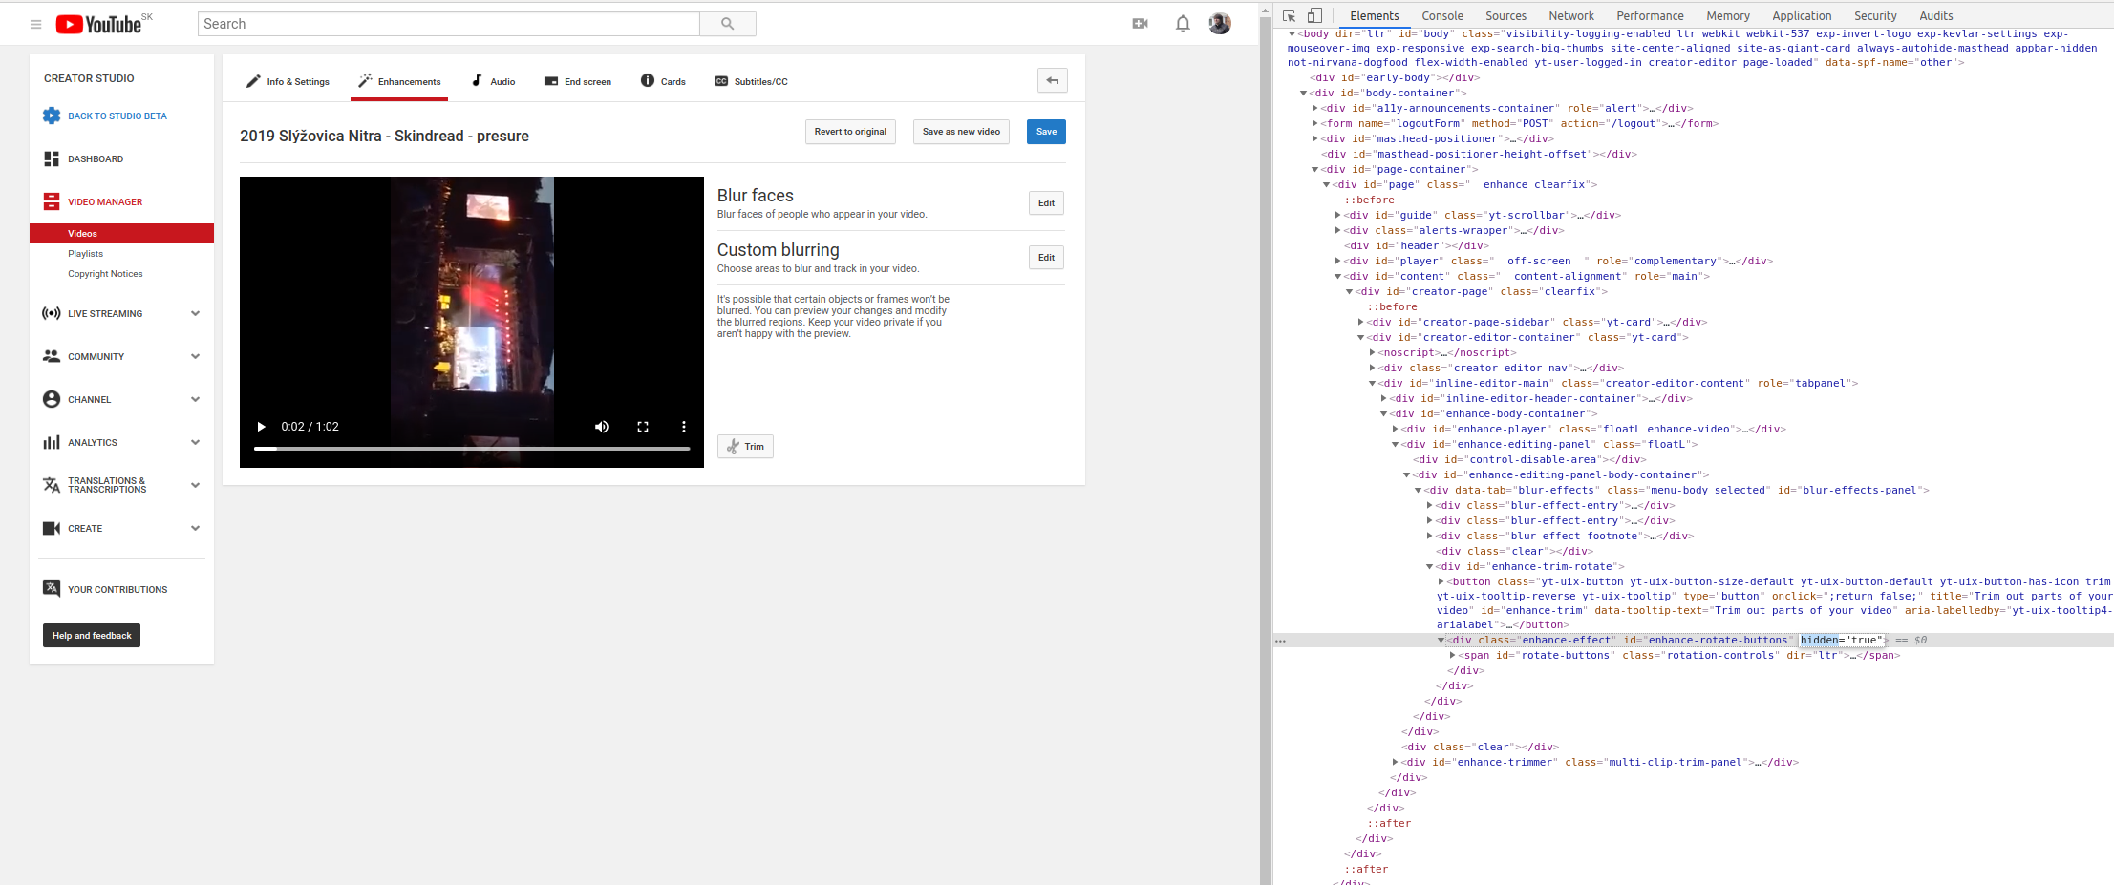
Task: Expand the enhance-trimmer div node in DevTools
Action: click(x=1396, y=762)
